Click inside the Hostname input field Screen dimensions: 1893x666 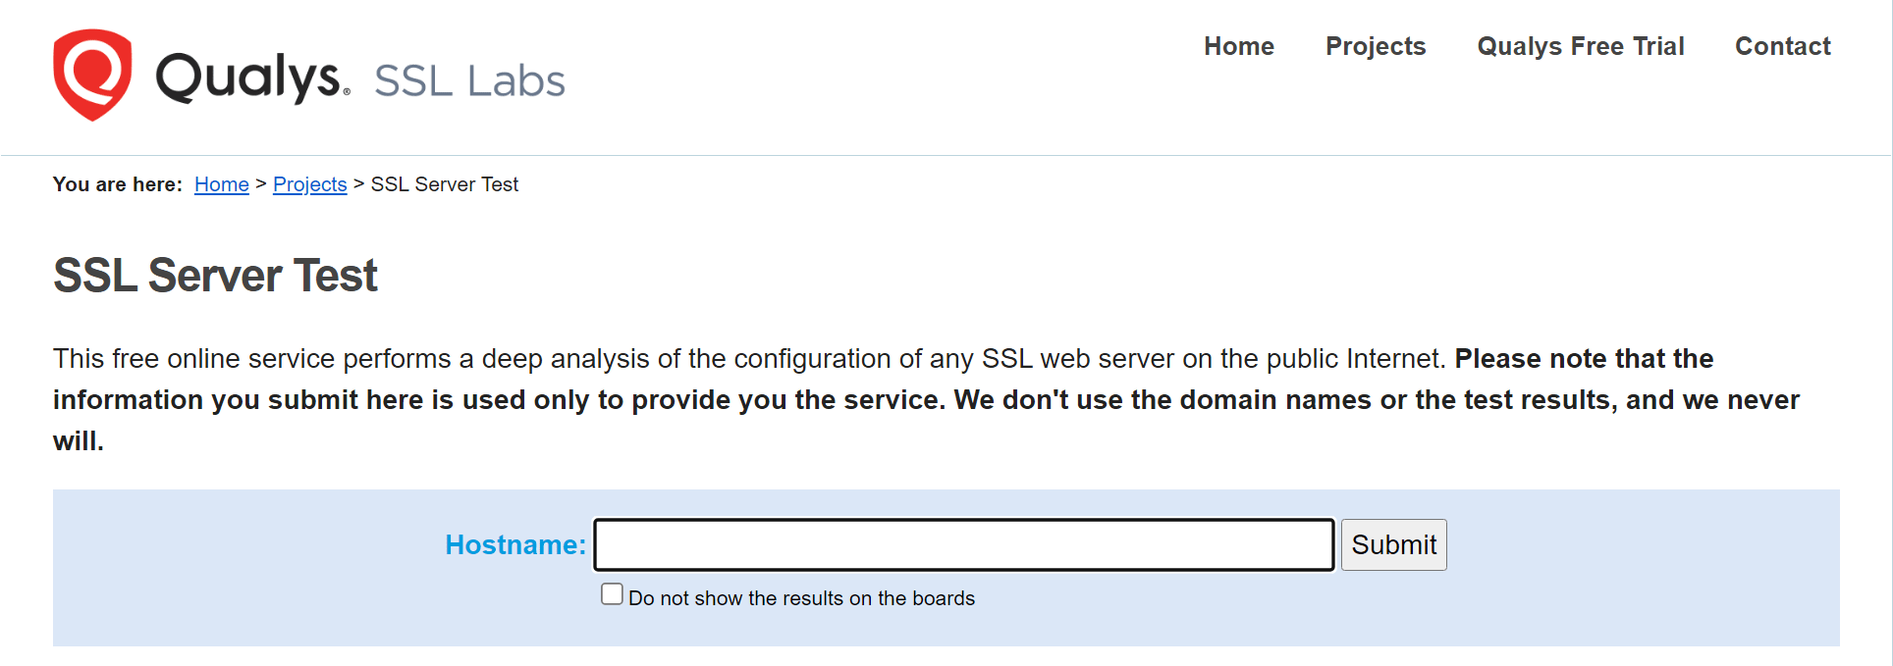[x=962, y=544]
